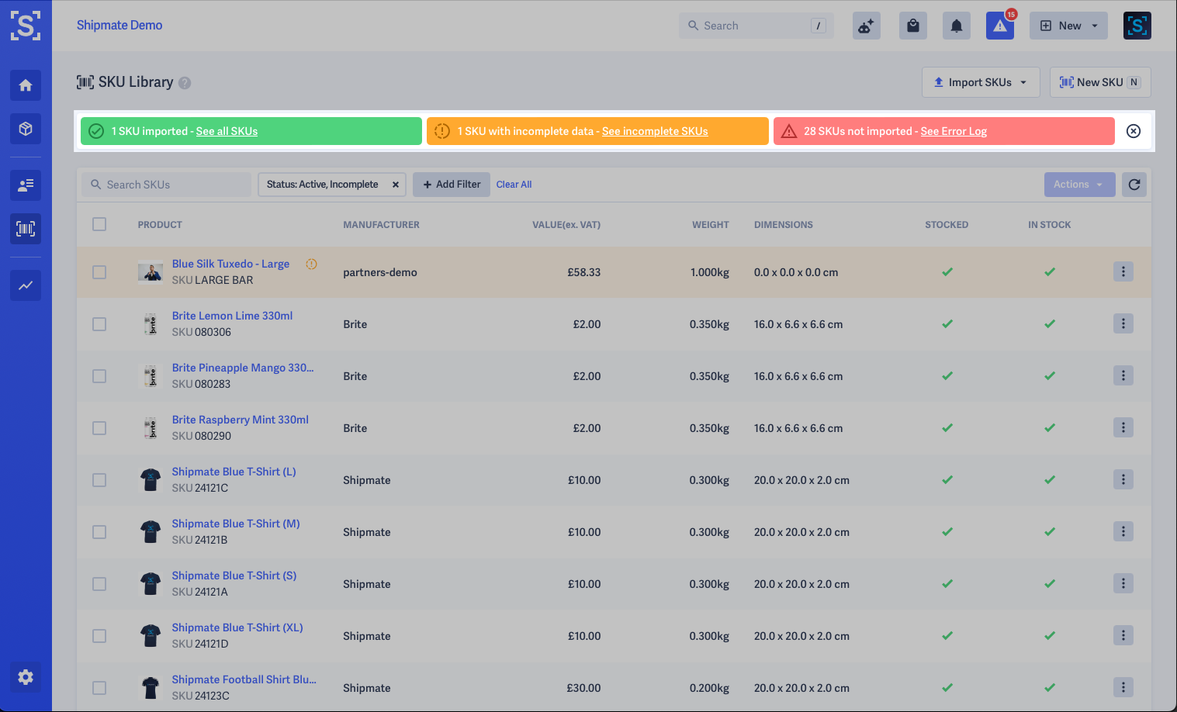Screen dimensions: 1177x712
Task: Click the SKU Library help question mark
Action: (185, 83)
